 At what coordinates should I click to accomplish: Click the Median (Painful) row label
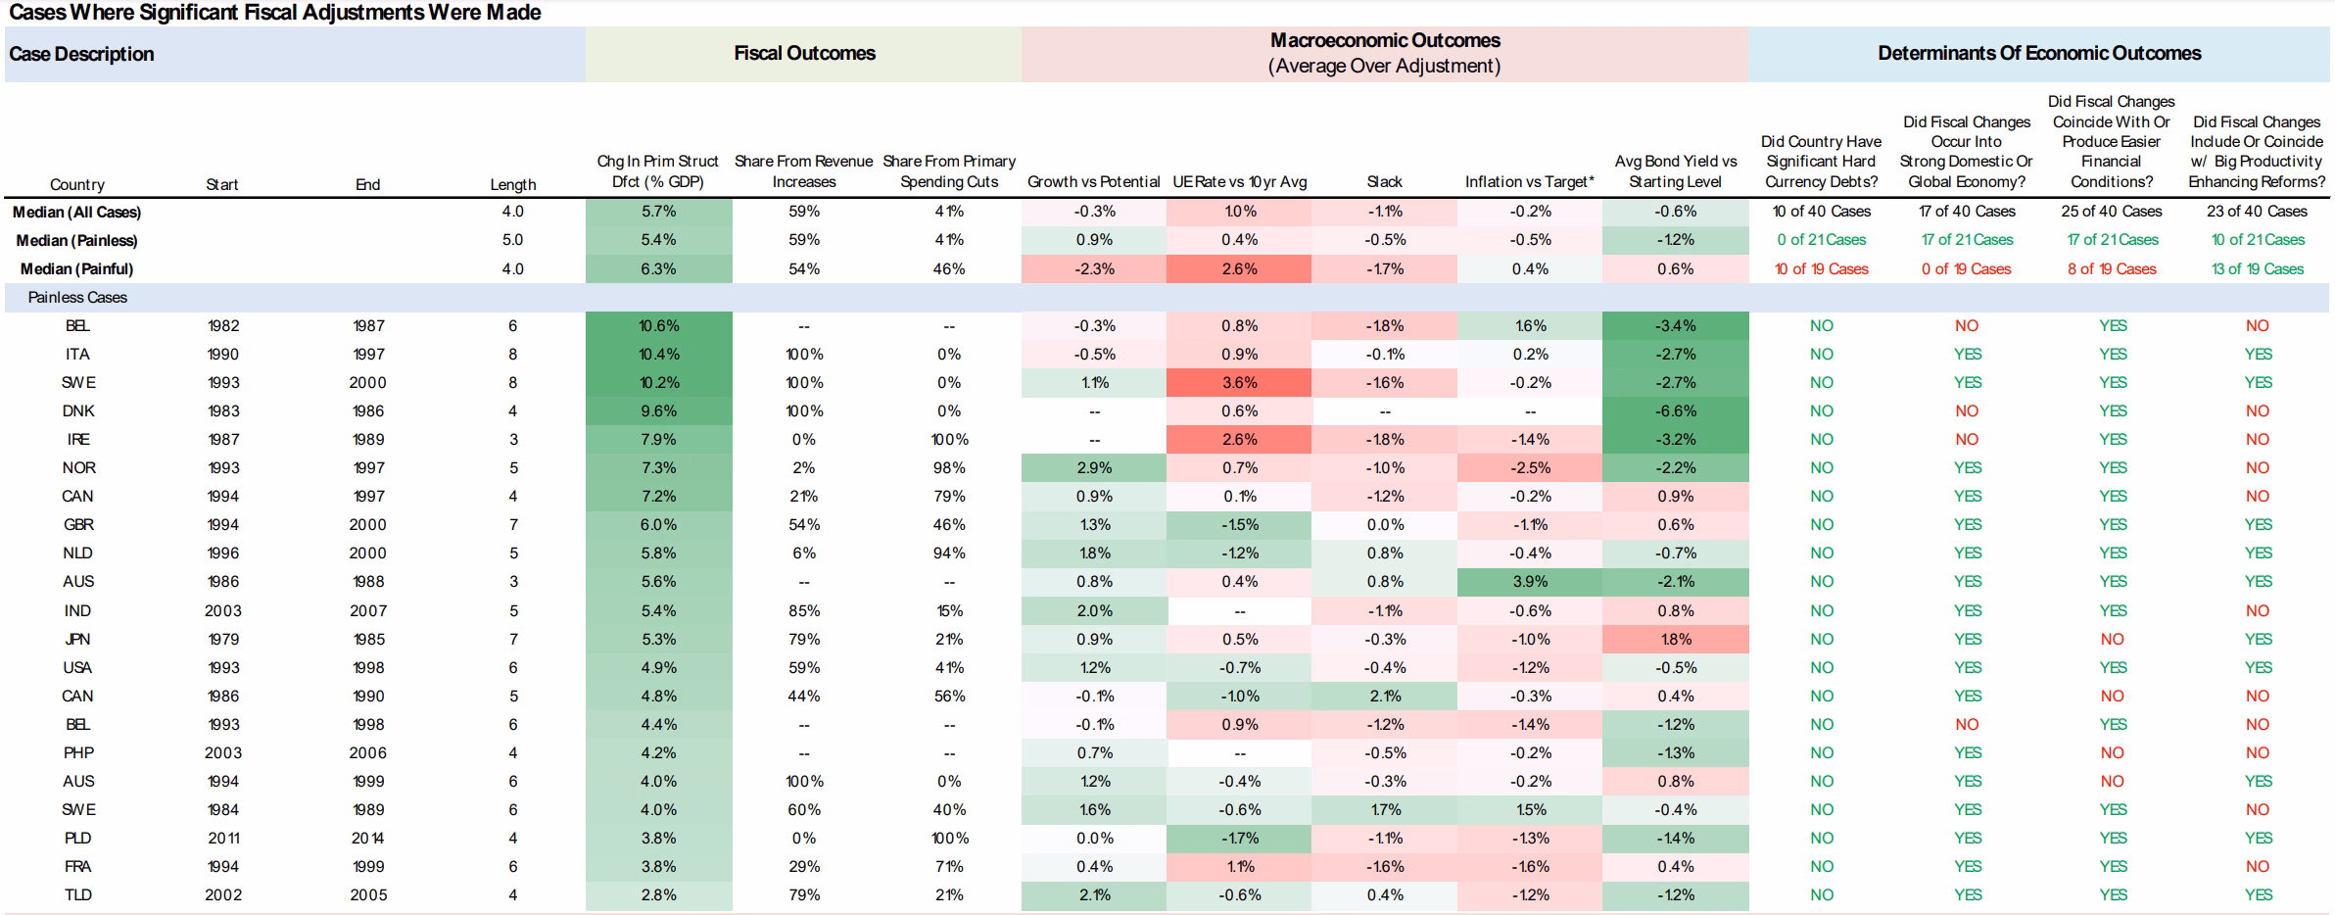point(77,268)
